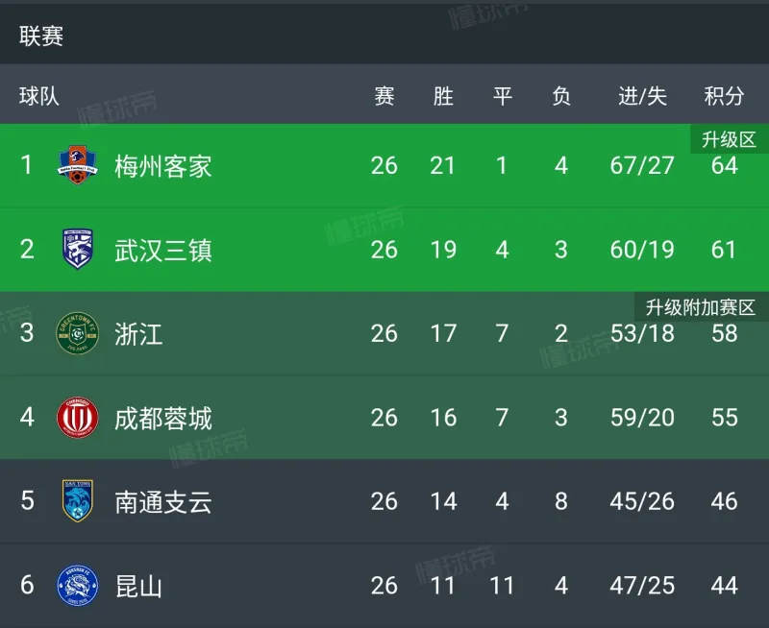This screenshot has width=769, height=628.
Task: Select 浙江's 58 points cell
Action: pos(725,333)
